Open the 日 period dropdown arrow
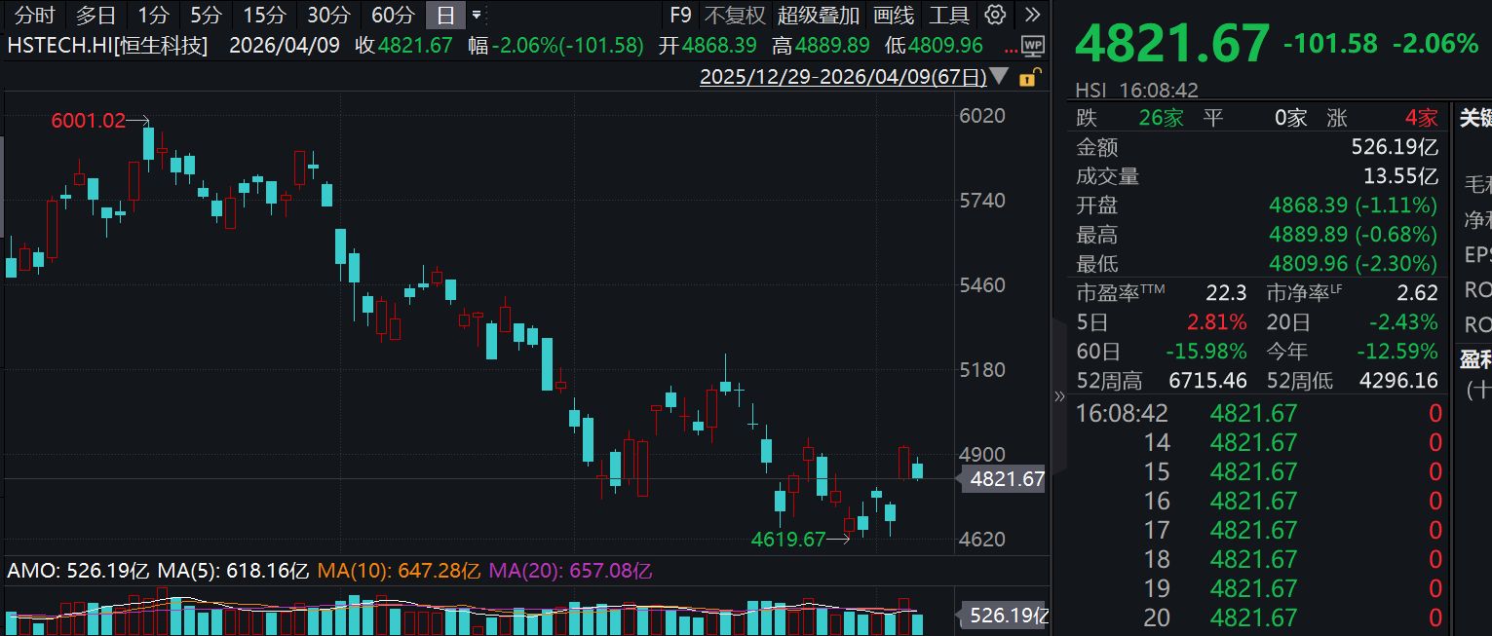Viewport: 1492px width, 636px height. pos(476,15)
